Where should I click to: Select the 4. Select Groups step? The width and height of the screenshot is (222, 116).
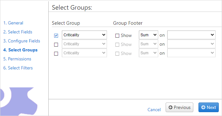(x=20, y=50)
